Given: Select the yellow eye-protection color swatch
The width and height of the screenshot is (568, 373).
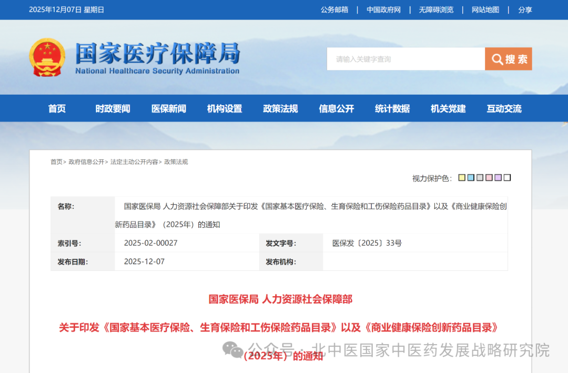Looking at the screenshot, I should (x=462, y=177).
